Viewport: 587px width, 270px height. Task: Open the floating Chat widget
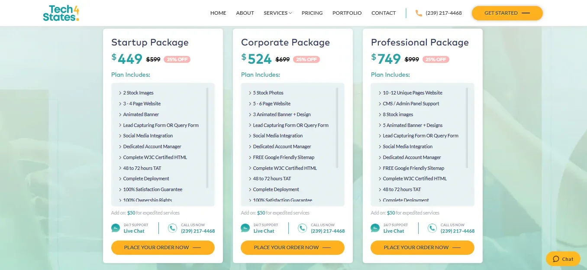[x=563, y=259]
